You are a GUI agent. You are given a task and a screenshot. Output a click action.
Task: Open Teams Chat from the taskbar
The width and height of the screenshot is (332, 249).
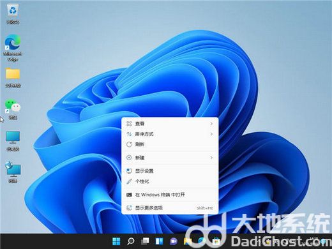[x=174, y=241]
